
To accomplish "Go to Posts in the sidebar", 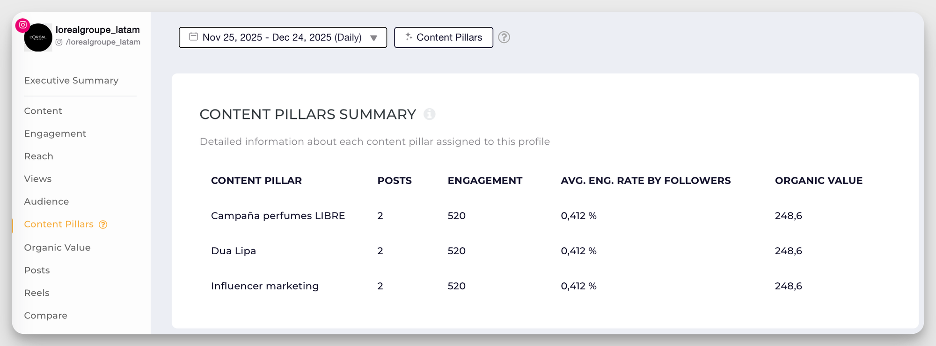I will (37, 270).
